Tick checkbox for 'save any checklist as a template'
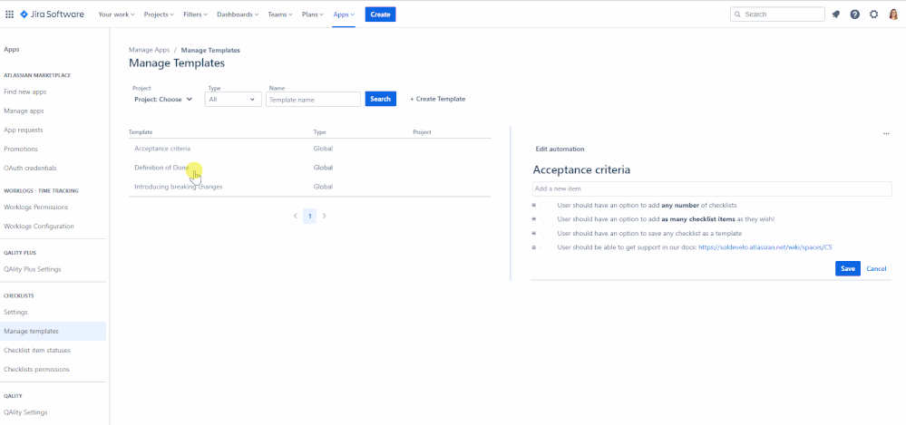906x425 pixels. (x=544, y=233)
